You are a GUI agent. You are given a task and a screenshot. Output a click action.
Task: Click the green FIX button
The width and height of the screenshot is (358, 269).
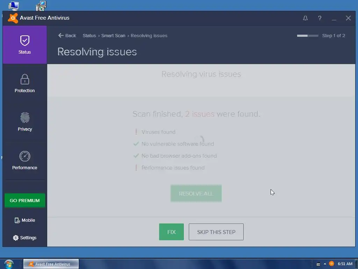(x=171, y=232)
